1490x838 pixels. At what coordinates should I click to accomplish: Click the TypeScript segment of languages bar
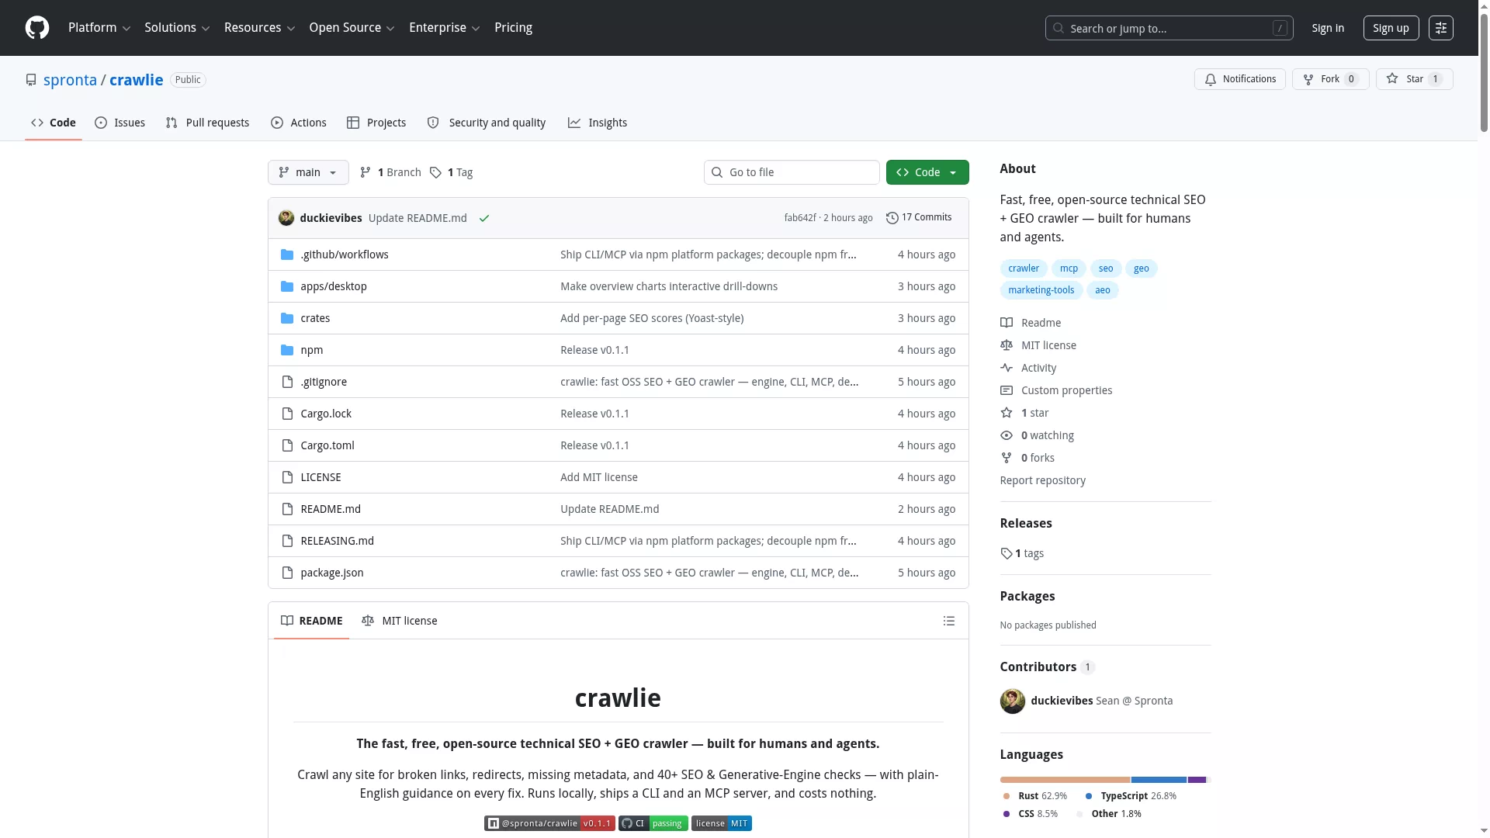tap(1159, 780)
